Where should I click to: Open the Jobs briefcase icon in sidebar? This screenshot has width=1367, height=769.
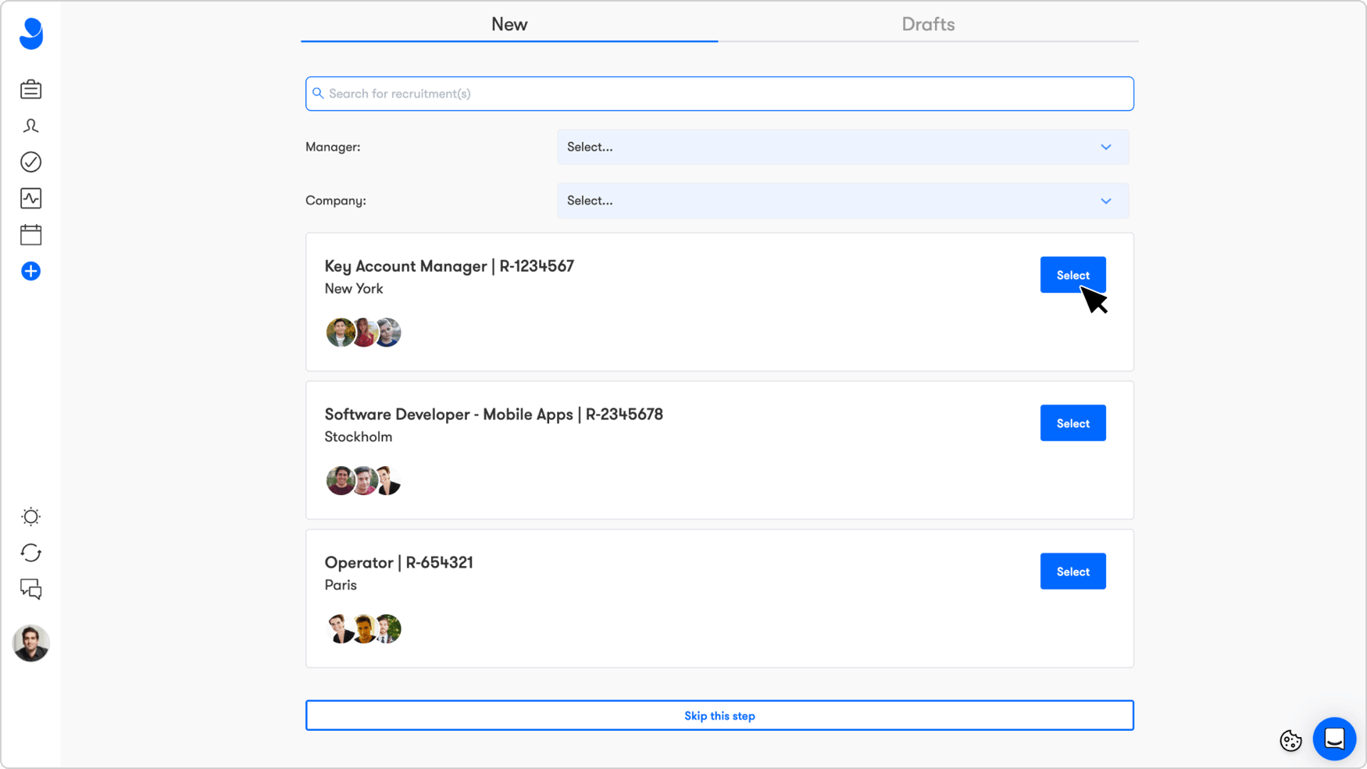pos(30,89)
